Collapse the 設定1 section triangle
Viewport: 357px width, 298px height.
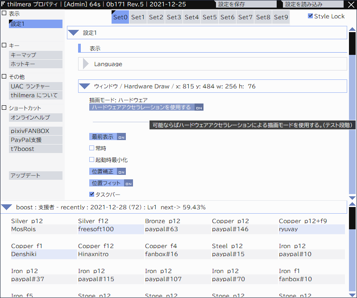[x=73, y=33]
